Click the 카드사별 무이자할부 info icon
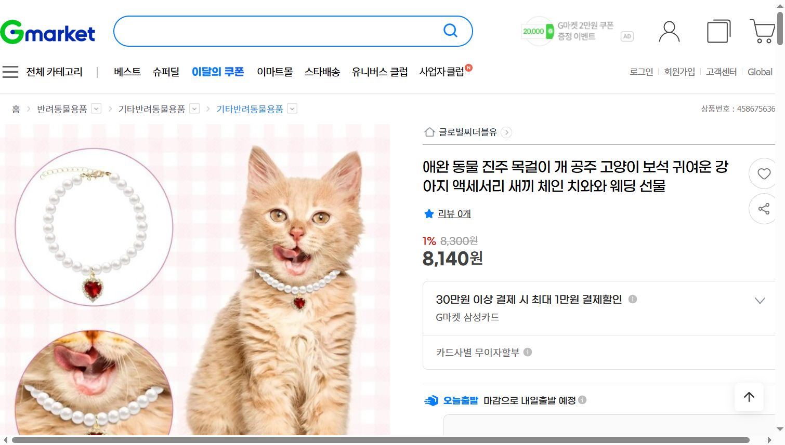Screen dimensions: 785x445 pyautogui.click(x=530, y=352)
